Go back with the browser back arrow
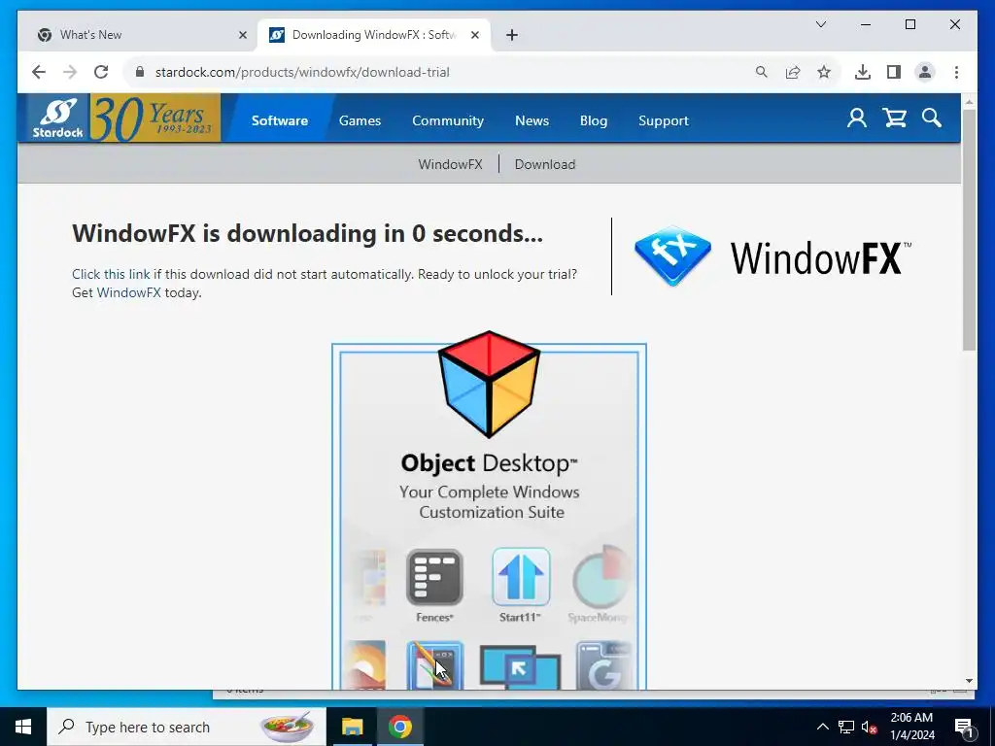 (39, 72)
